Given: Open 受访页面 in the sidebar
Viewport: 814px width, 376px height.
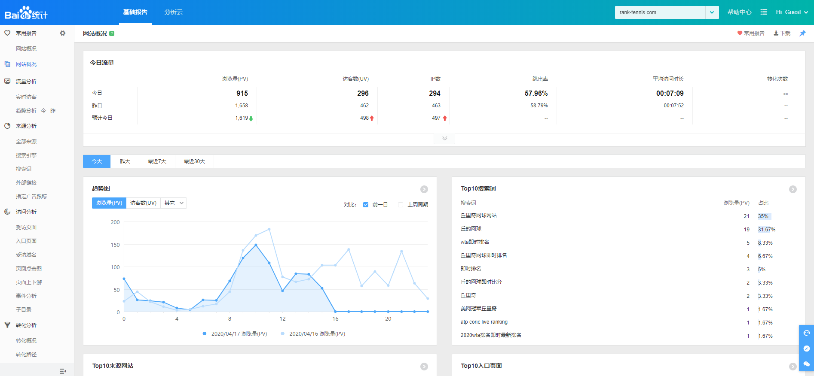Looking at the screenshot, I should tap(26, 227).
